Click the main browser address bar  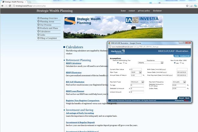[98, 6]
